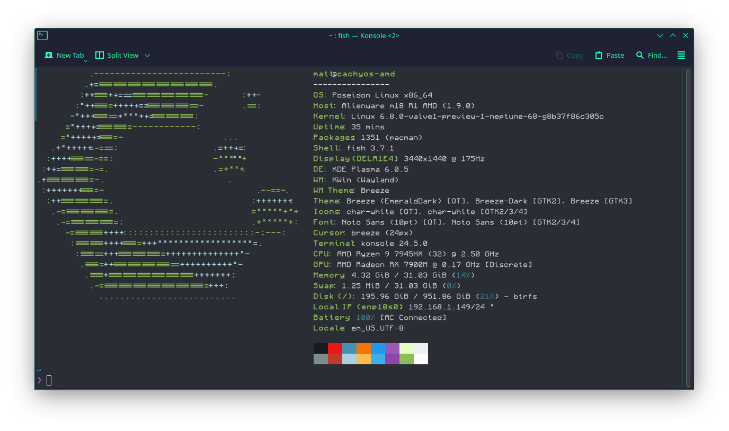Click the GPU AMD Radeon RX 7900M line
The width and height of the screenshot is (729, 431).
coord(423,265)
